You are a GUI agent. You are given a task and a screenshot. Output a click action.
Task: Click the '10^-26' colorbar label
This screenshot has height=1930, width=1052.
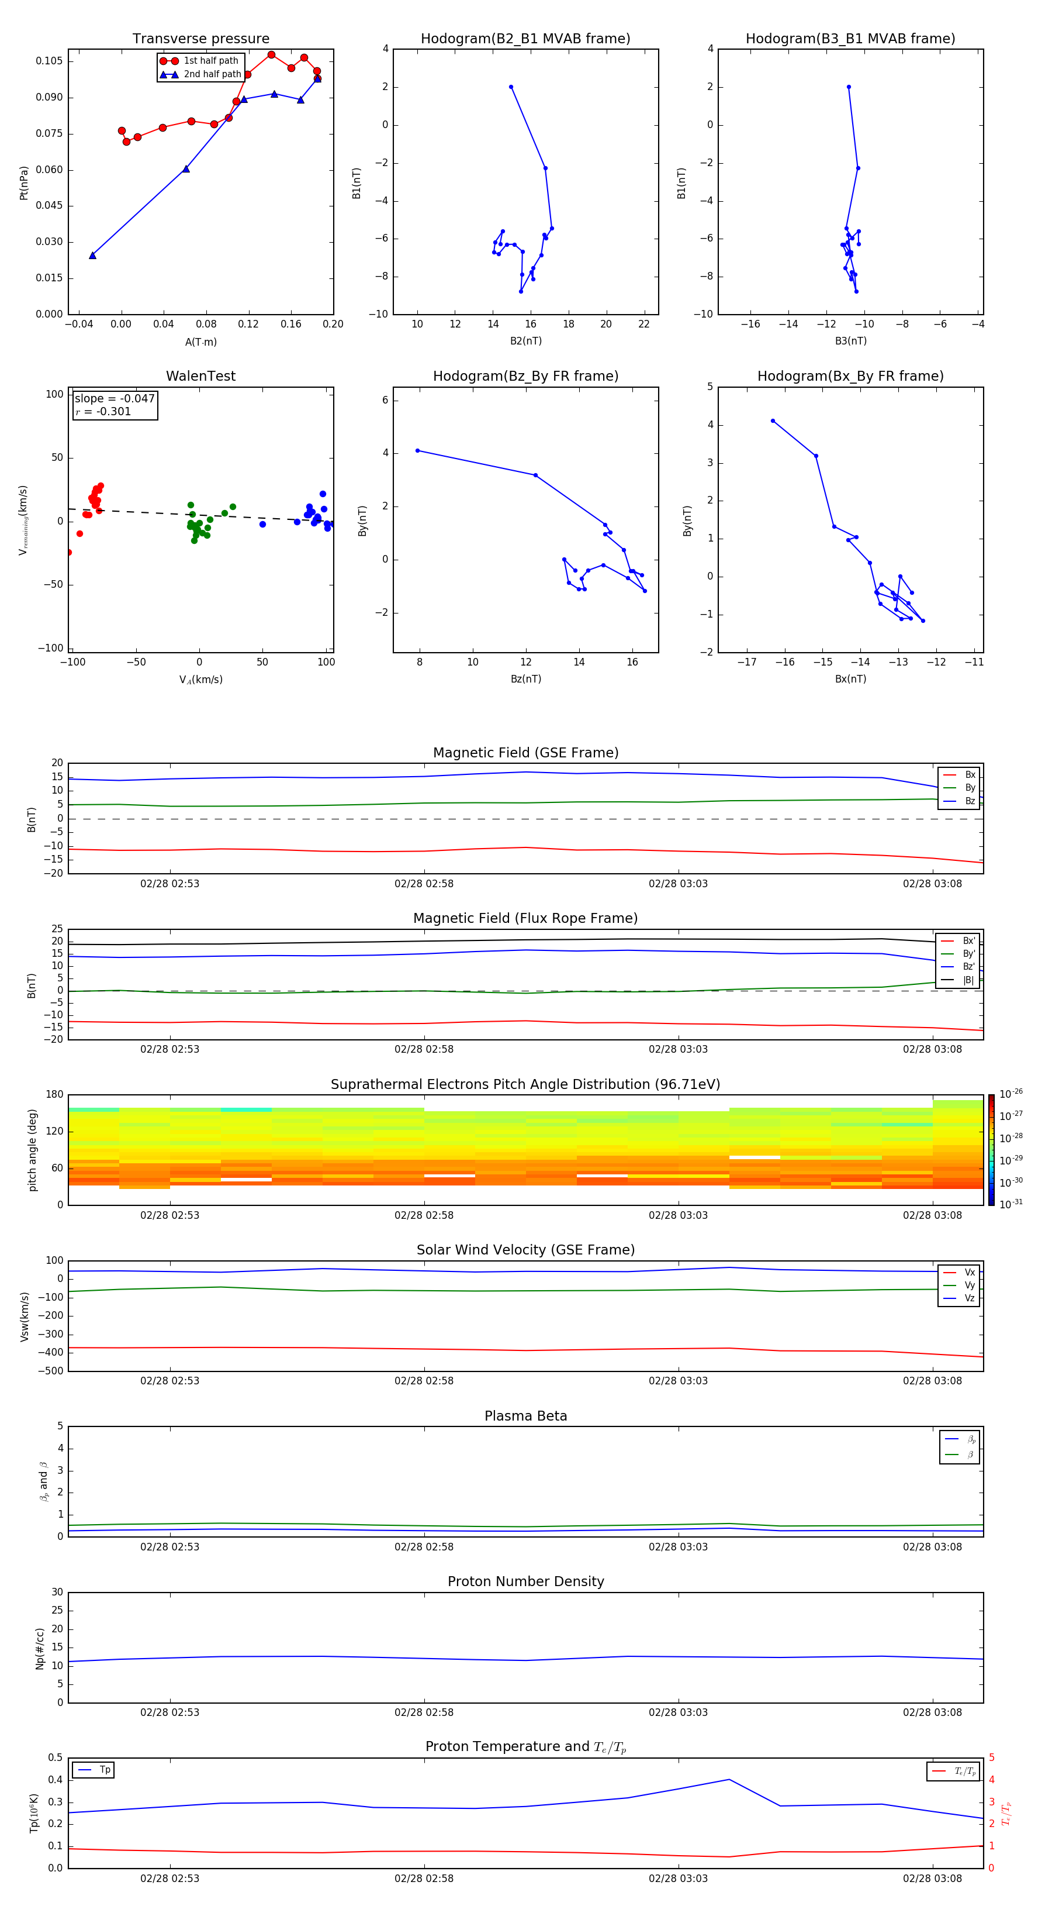(x=1011, y=1094)
